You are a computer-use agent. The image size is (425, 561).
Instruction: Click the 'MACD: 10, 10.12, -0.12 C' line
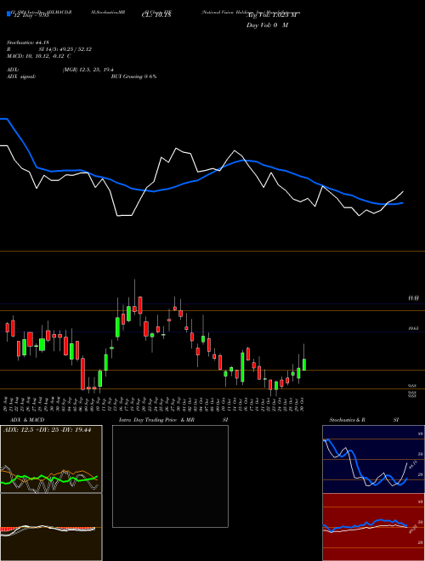(x=38, y=56)
